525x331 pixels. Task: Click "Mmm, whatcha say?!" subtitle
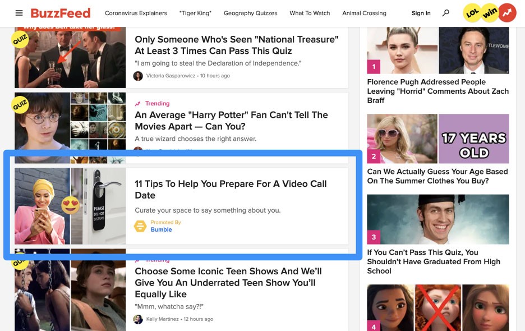(x=169, y=306)
